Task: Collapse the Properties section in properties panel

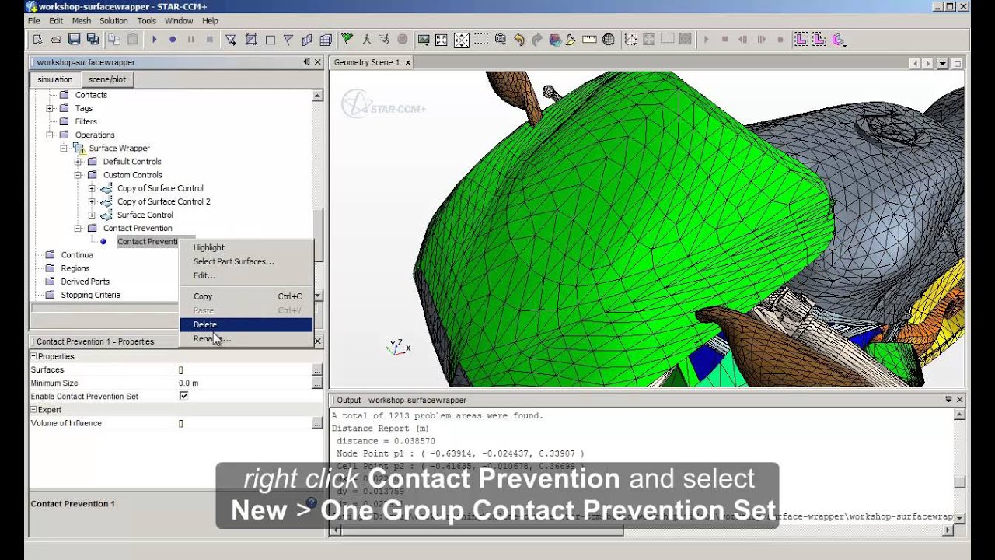Action: click(34, 356)
